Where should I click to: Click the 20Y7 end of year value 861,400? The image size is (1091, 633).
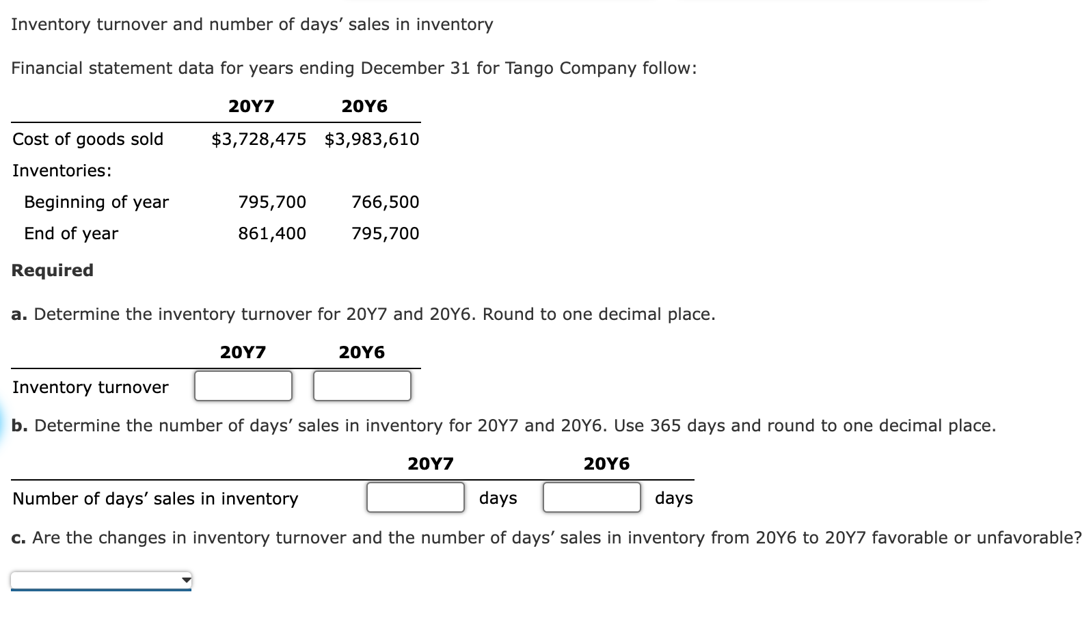pyautogui.click(x=272, y=233)
